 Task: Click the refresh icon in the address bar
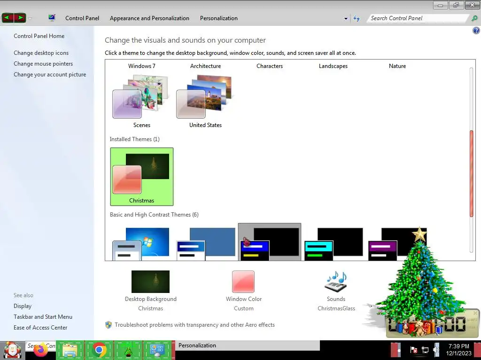(x=357, y=18)
